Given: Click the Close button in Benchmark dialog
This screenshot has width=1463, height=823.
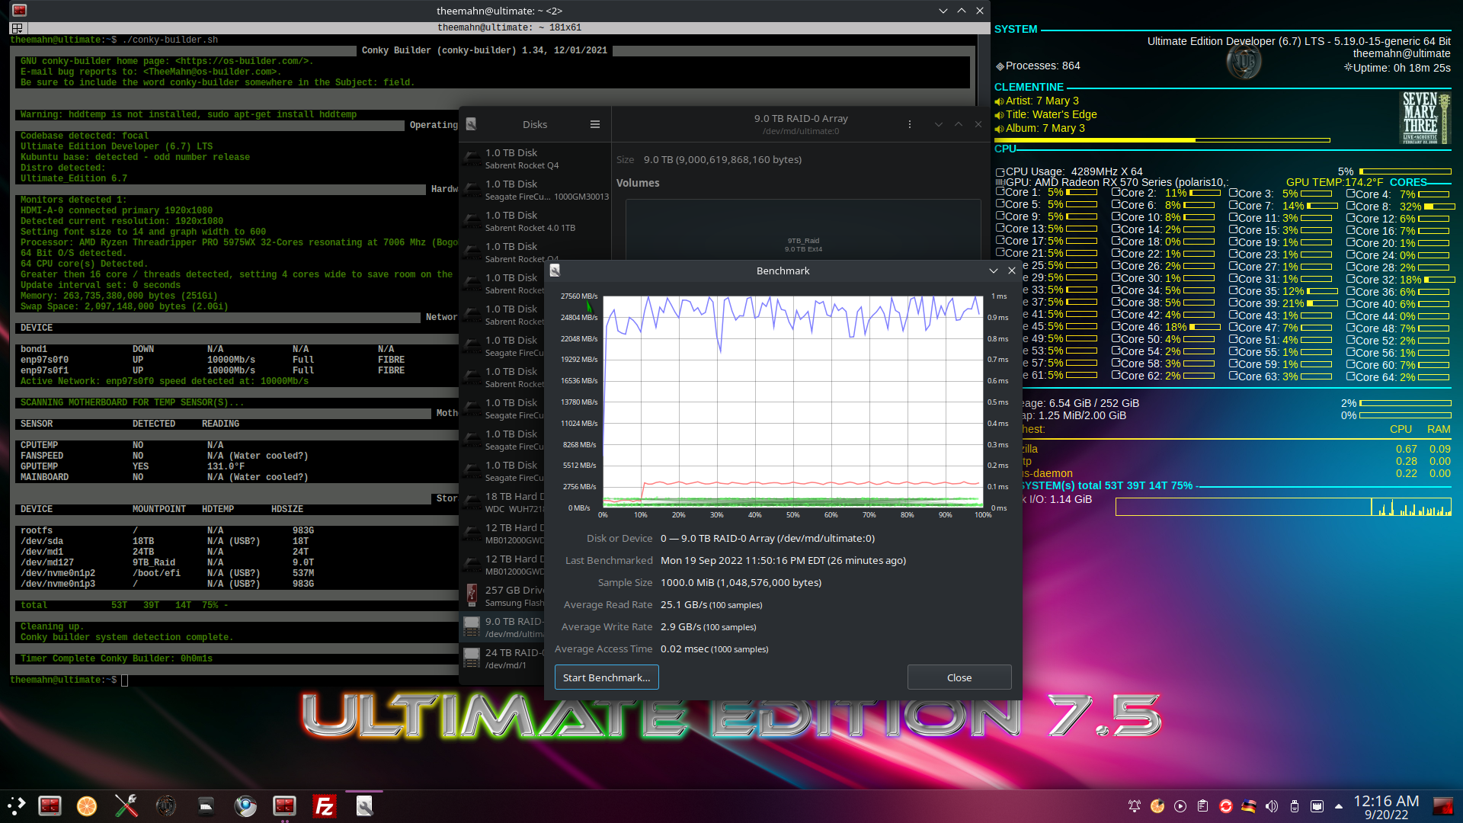Looking at the screenshot, I should 959,677.
